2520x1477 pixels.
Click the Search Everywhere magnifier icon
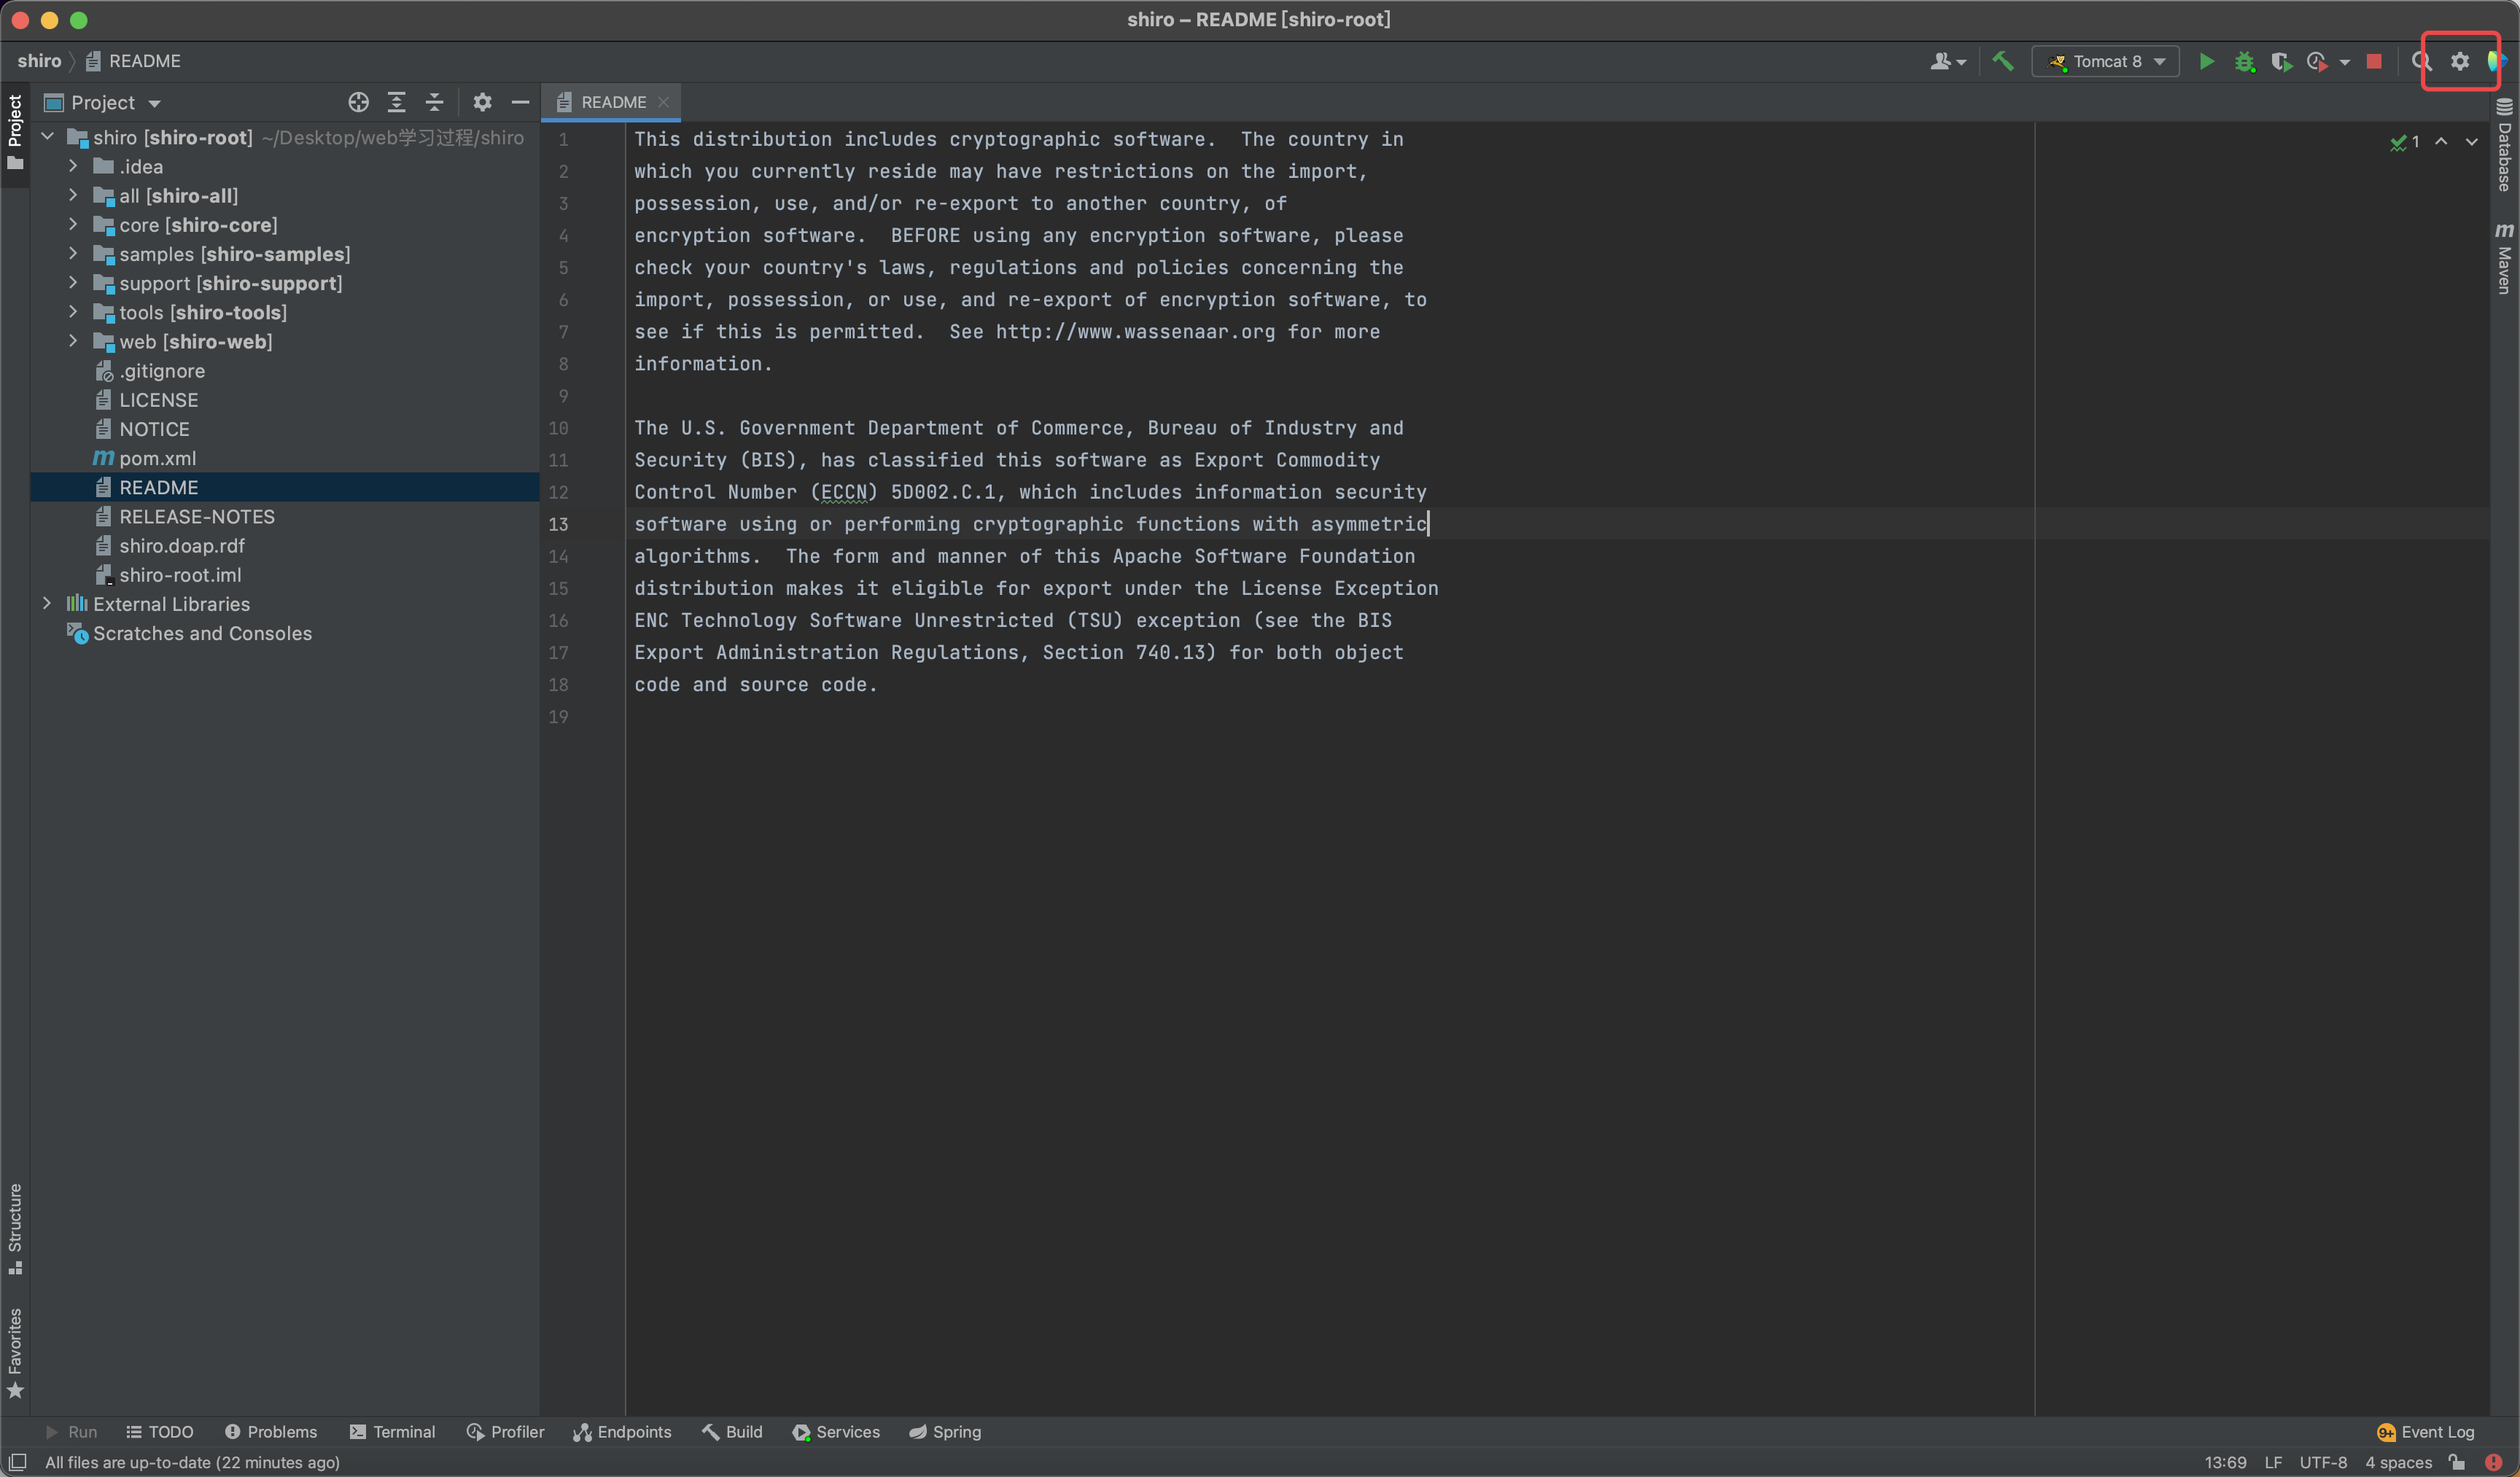click(x=2421, y=62)
